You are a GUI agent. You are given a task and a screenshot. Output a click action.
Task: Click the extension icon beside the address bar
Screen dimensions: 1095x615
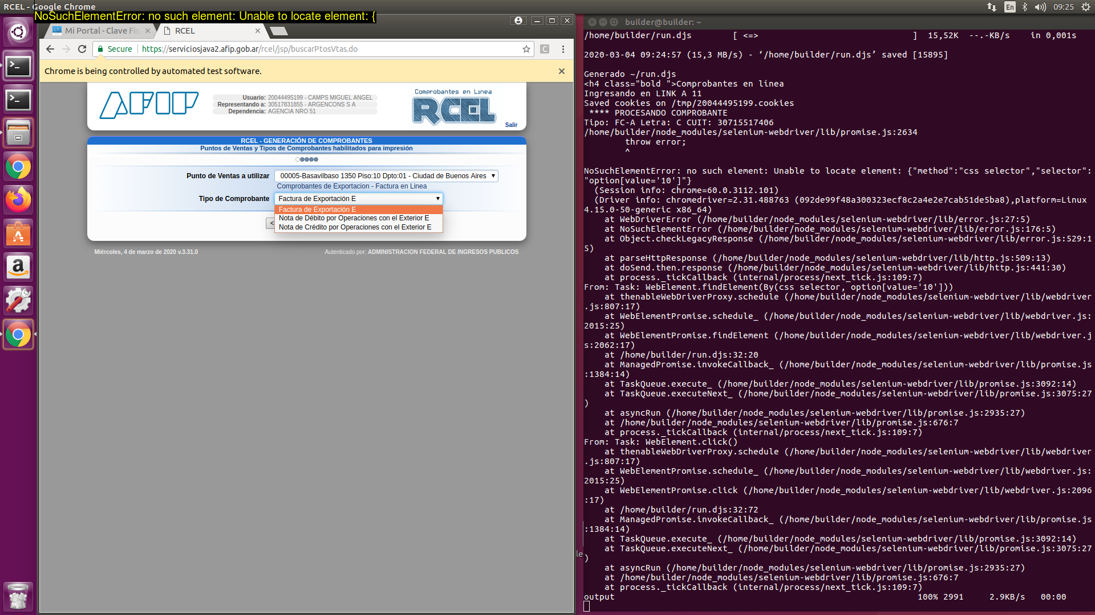545,49
